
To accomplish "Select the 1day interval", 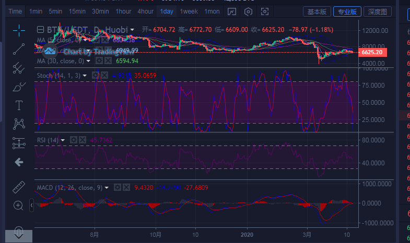I will [x=167, y=11].
